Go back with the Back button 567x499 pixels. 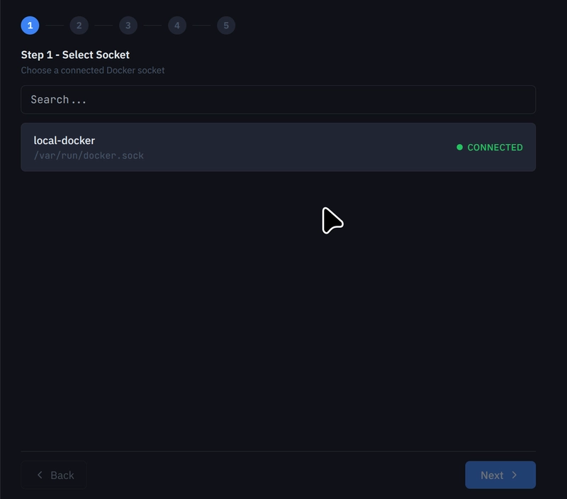54,475
